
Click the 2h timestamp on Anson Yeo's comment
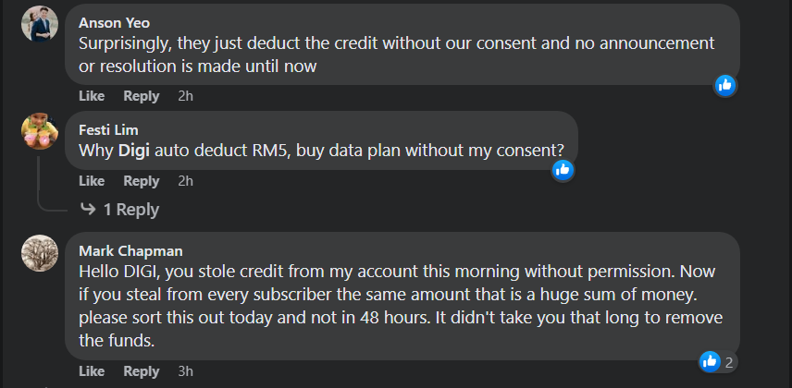pyautogui.click(x=185, y=96)
